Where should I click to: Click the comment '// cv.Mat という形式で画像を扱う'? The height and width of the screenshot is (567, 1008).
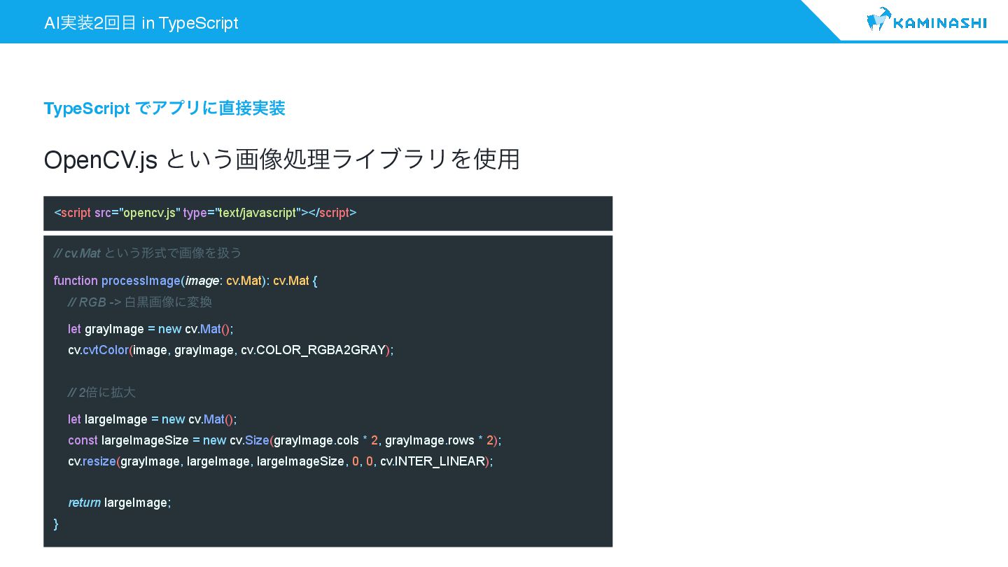(x=148, y=253)
